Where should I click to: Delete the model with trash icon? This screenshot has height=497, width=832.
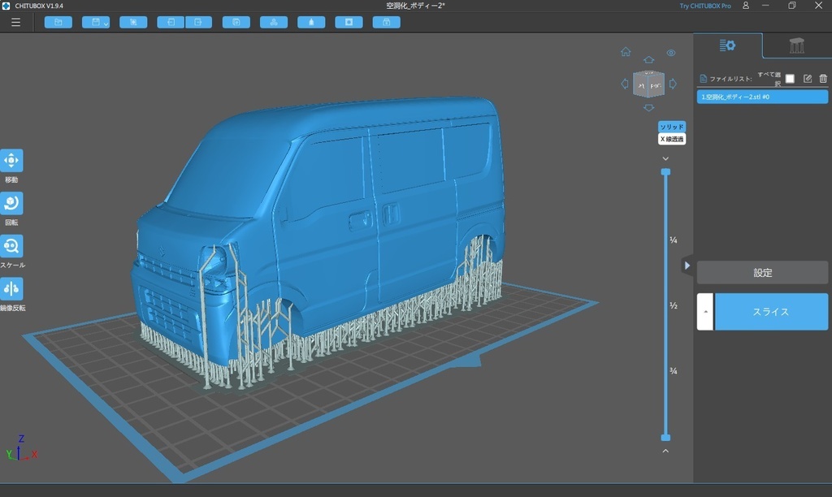tap(823, 79)
